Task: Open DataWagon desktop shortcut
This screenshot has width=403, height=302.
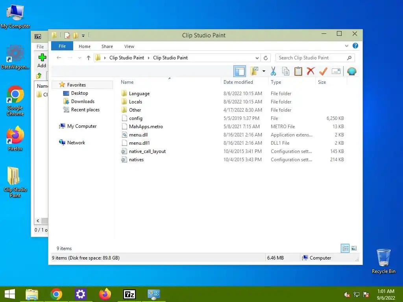Action: pos(15,57)
